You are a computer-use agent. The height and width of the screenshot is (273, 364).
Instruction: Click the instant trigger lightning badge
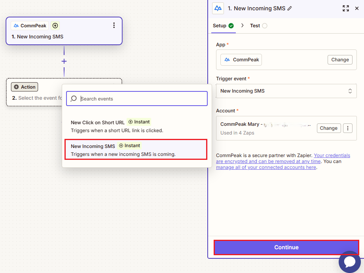pyautogui.click(x=55, y=26)
